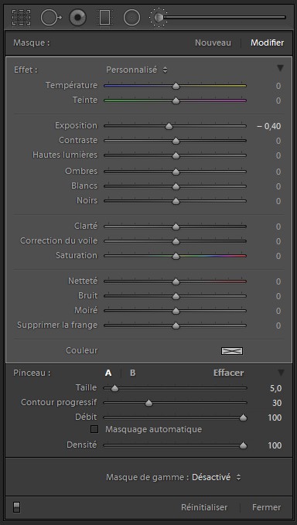The width and height of the screenshot is (297, 525).
Task: Click the Effet label
Action: click(26, 70)
